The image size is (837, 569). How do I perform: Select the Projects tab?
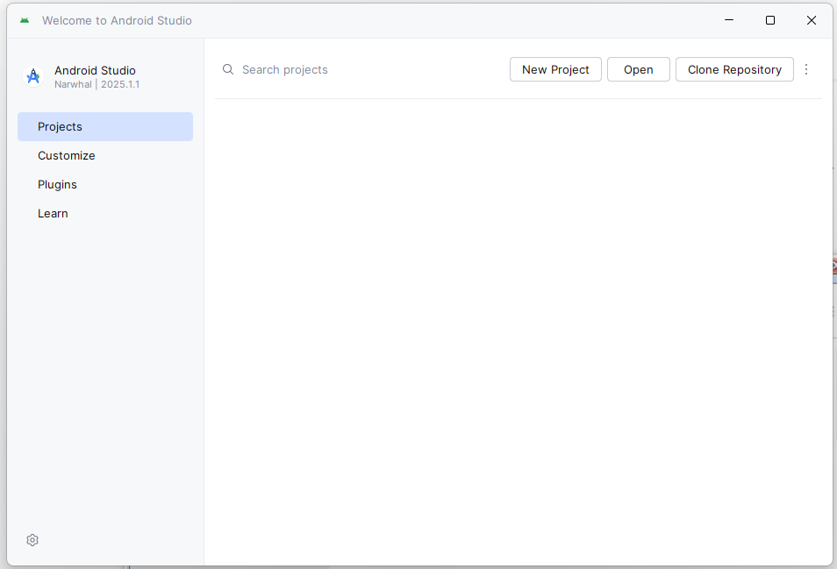(105, 126)
